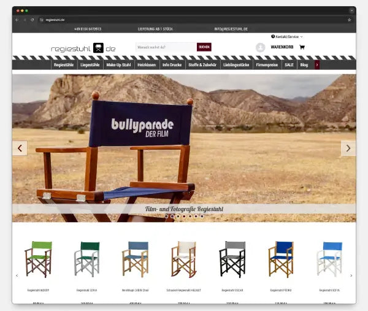368x311 pixels.
Task: Open the royal blue Regiestuhl PEDRO image
Action: tap(281, 259)
